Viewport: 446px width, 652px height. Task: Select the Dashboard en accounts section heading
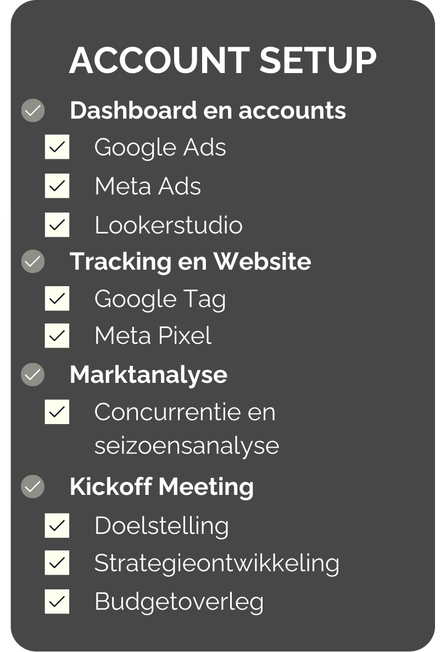click(x=208, y=110)
